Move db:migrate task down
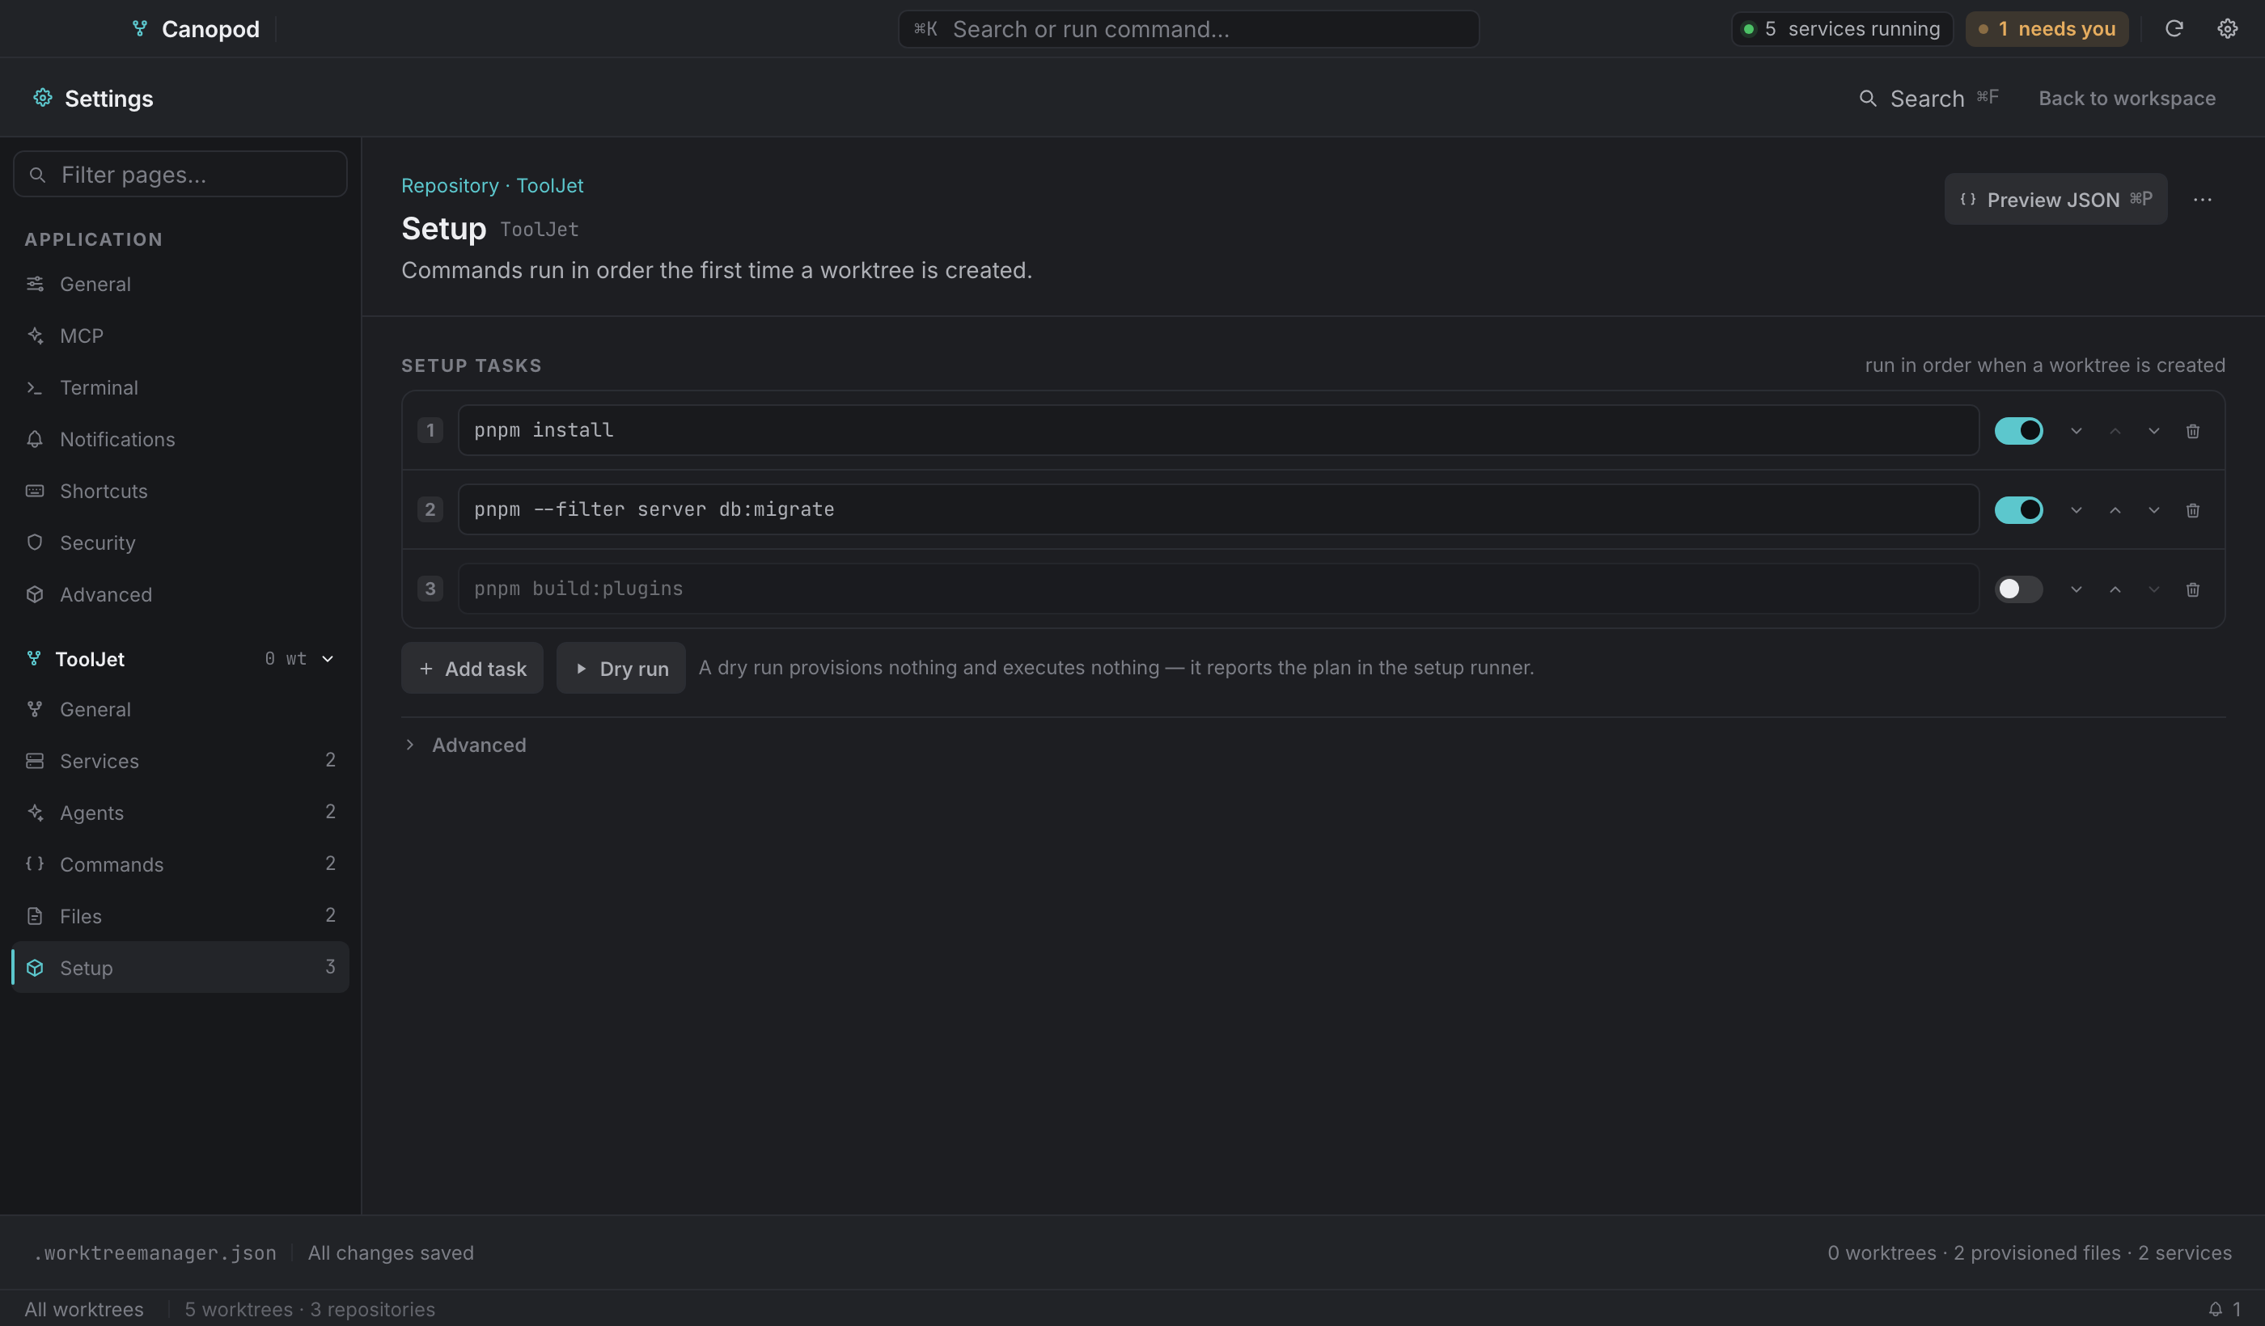Image resolution: width=2265 pixels, height=1326 pixels. click(2153, 509)
